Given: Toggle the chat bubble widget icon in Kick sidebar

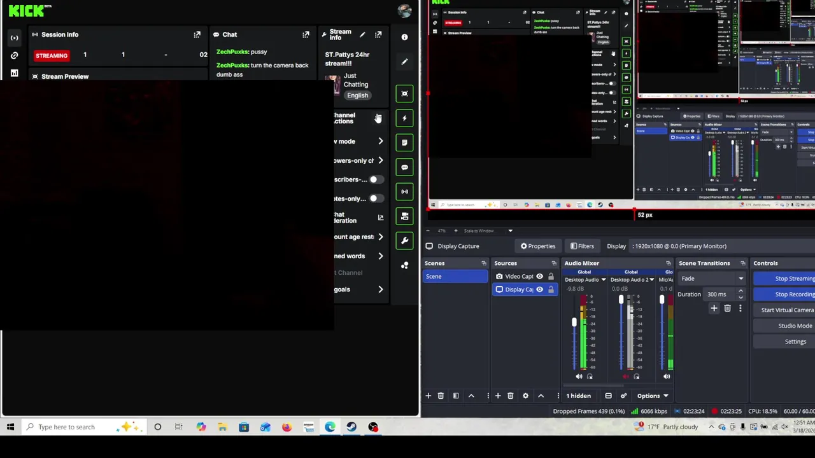Looking at the screenshot, I should (x=404, y=167).
